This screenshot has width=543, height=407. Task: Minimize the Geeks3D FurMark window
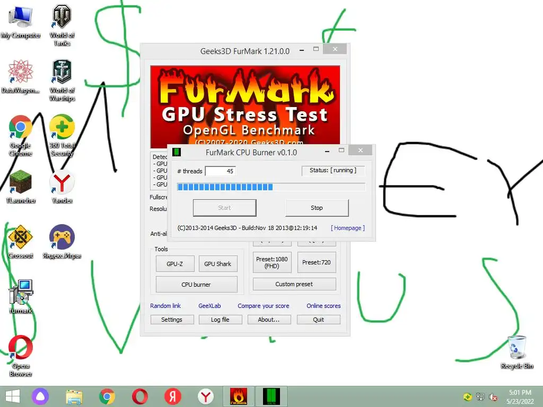click(x=302, y=50)
